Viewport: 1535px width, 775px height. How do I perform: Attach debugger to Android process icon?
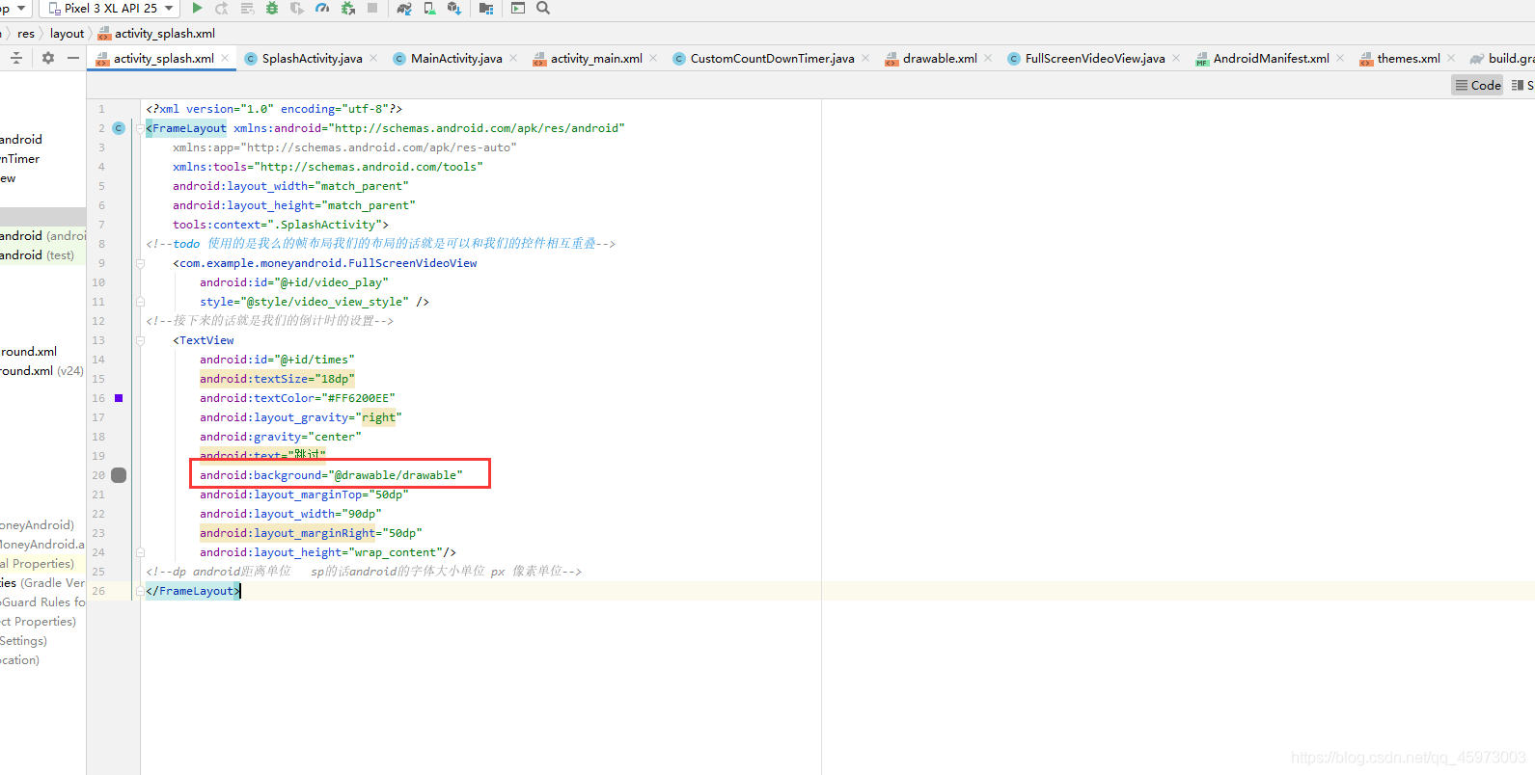coord(347,8)
